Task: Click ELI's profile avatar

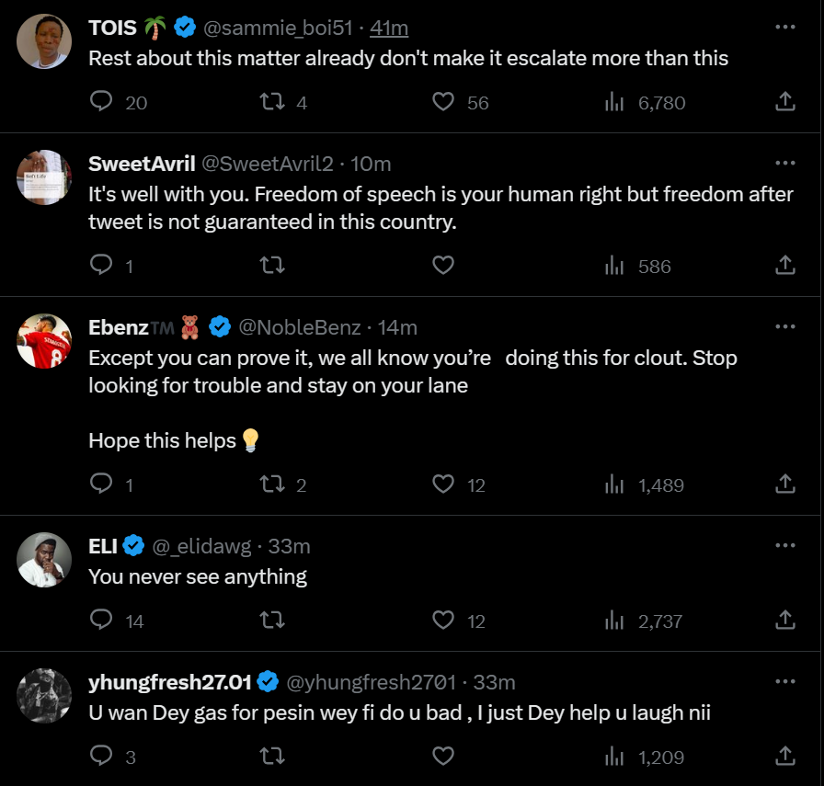Action: [44, 560]
